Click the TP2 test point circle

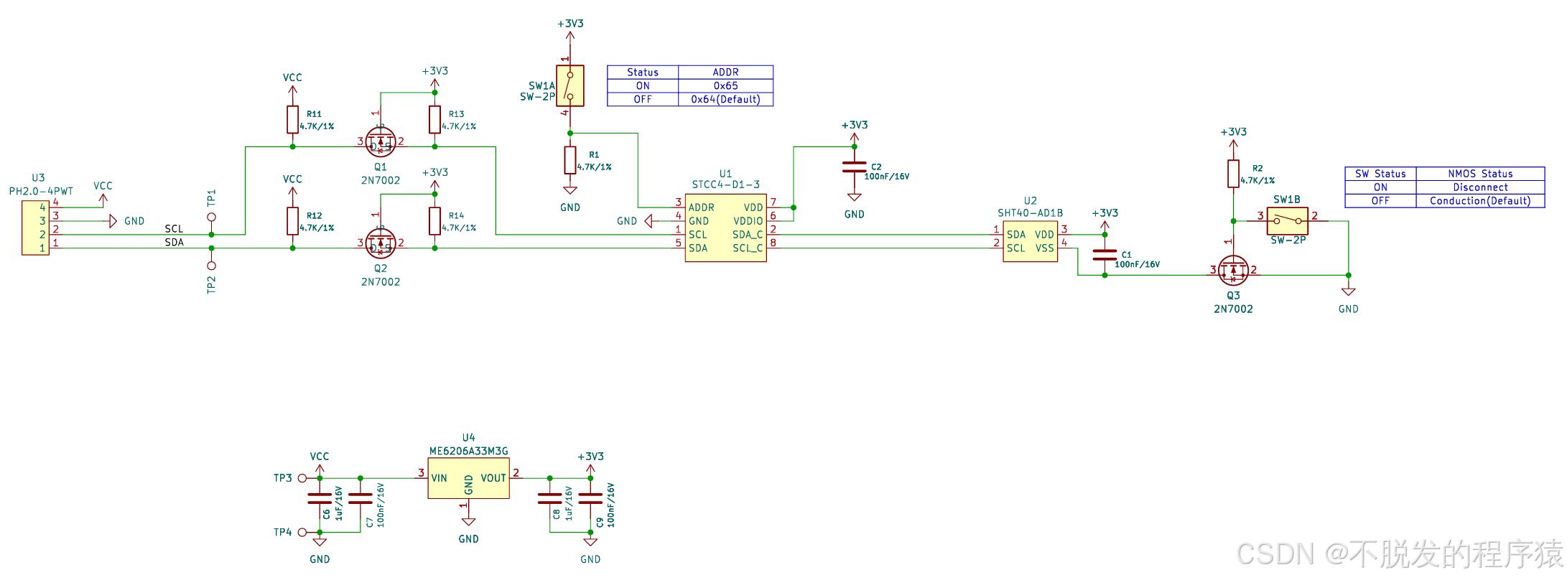[x=211, y=266]
